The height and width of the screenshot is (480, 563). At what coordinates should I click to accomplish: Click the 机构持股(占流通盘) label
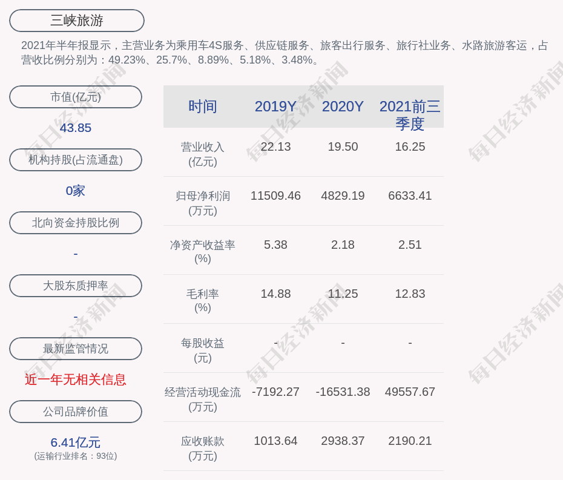[76, 160]
